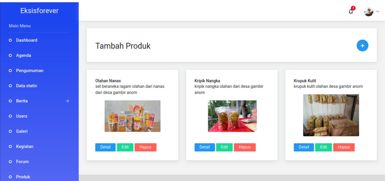Navigate to Galeri page

[x=22, y=131]
